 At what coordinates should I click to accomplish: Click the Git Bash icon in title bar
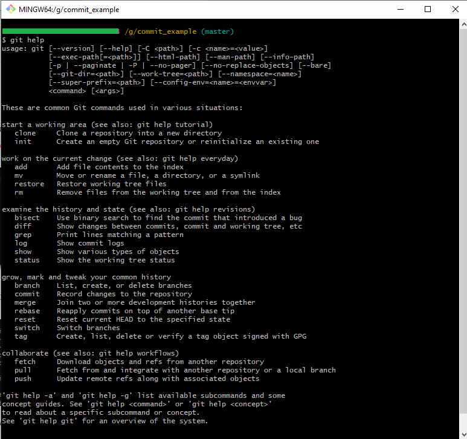[x=11, y=9]
